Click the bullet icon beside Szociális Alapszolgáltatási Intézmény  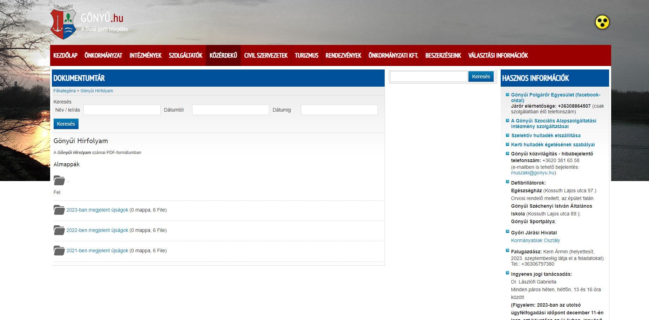coord(507,121)
